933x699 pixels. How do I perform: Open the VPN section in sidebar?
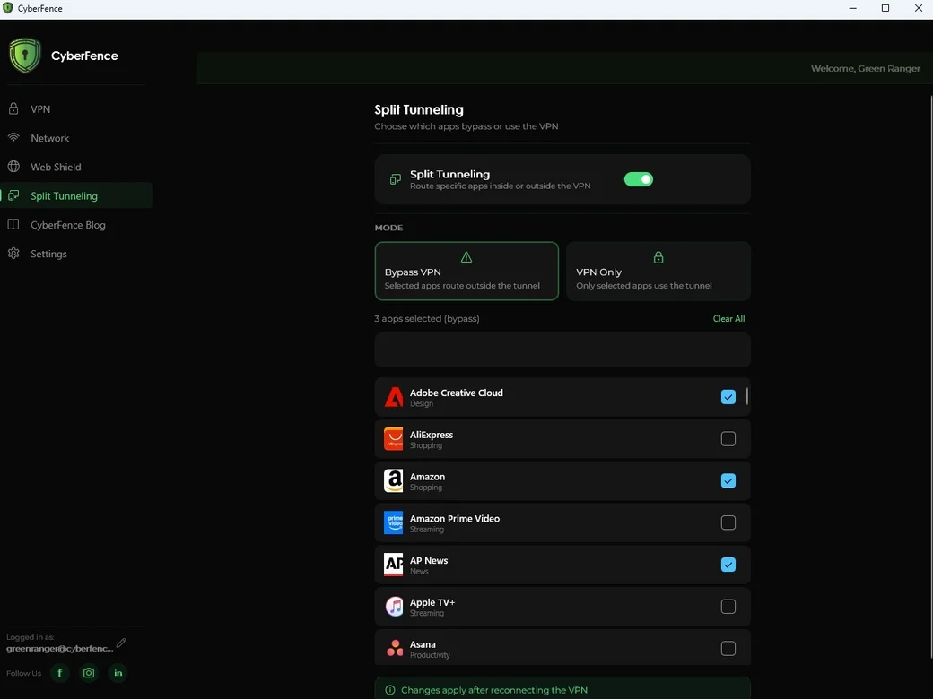pos(76,108)
